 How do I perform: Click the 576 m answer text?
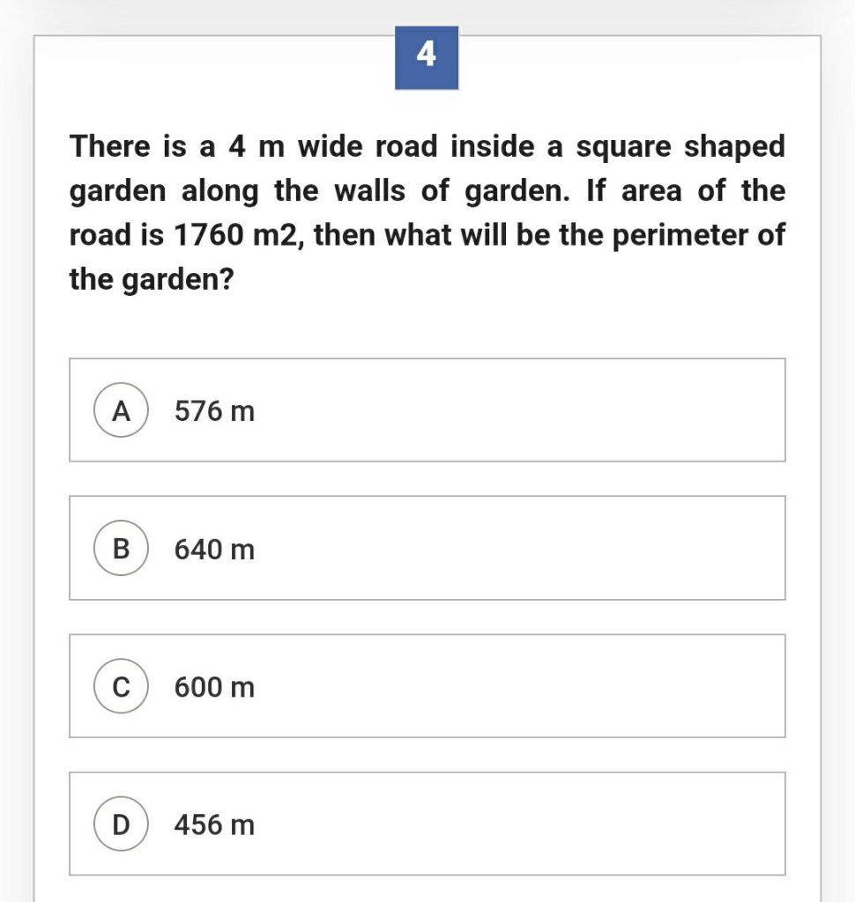(x=214, y=410)
